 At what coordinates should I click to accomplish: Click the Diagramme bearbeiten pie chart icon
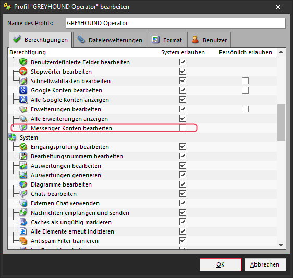click(23, 184)
